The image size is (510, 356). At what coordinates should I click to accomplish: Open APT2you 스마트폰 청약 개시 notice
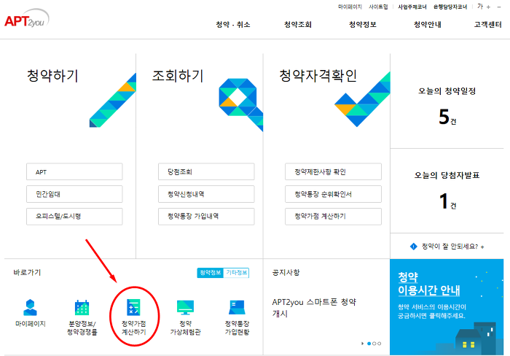tap(314, 308)
